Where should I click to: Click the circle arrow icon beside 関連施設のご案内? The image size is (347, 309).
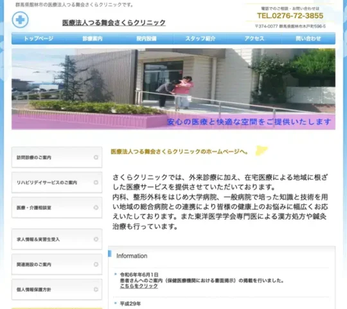[x=96, y=265]
